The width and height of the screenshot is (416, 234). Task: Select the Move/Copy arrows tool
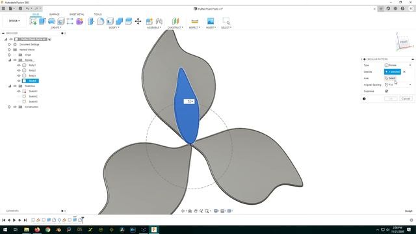point(138,21)
